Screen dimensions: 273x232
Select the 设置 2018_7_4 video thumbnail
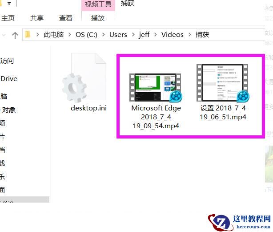(223, 83)
